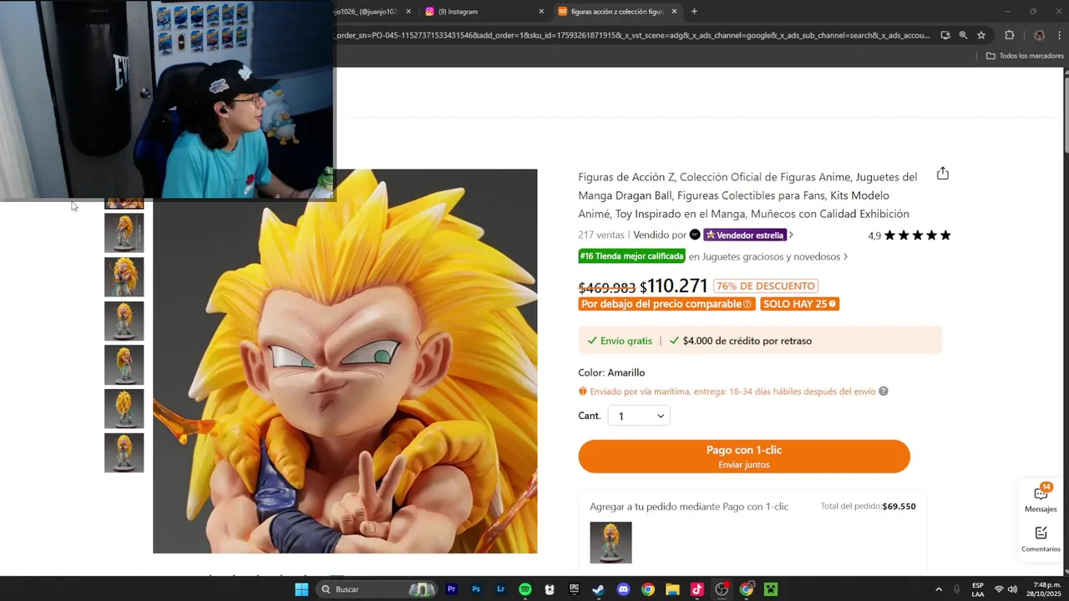Screen dimensions: 1069x601
Task: Click the address bar URL
Action: pos(632,35)
